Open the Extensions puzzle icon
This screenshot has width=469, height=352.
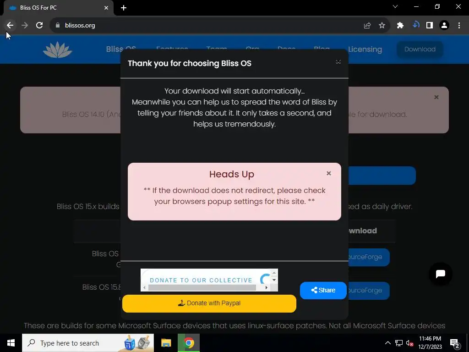pos(400,26)
